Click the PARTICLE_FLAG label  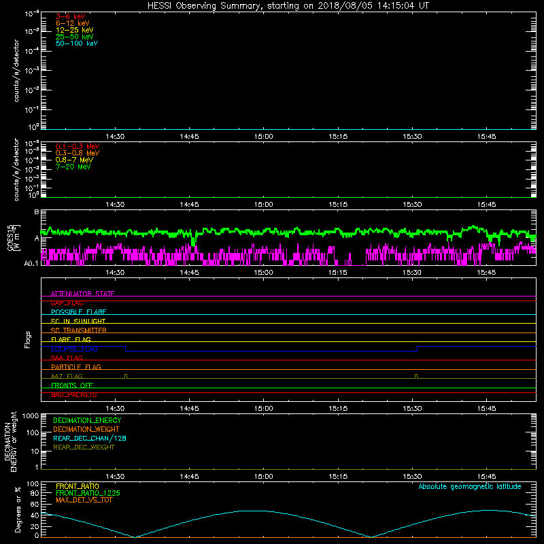pyautogui.click(x=76, y=367)
